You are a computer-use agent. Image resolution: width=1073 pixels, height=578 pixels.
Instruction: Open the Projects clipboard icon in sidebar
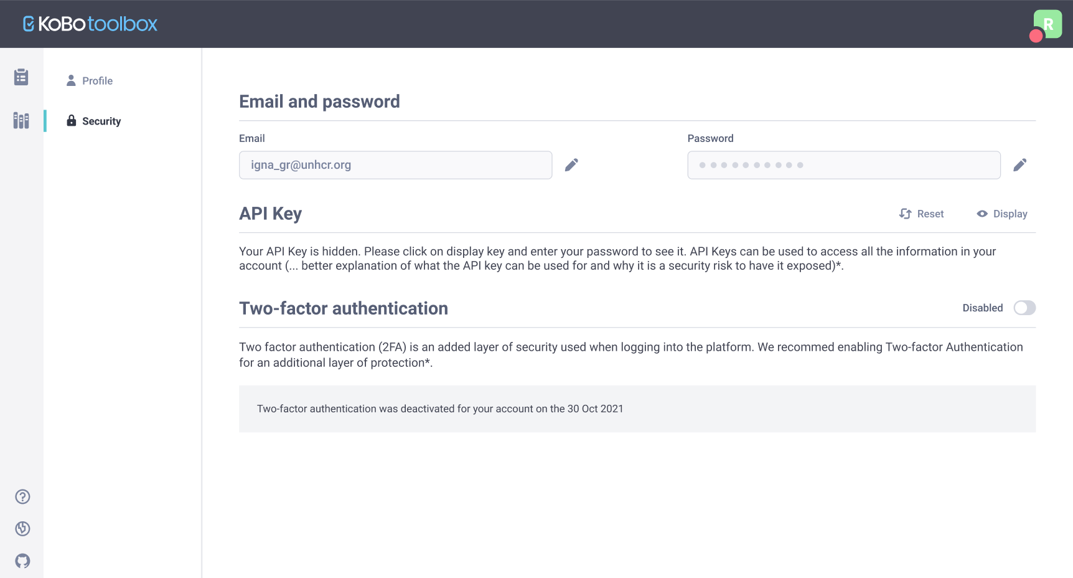click(22, 76)
